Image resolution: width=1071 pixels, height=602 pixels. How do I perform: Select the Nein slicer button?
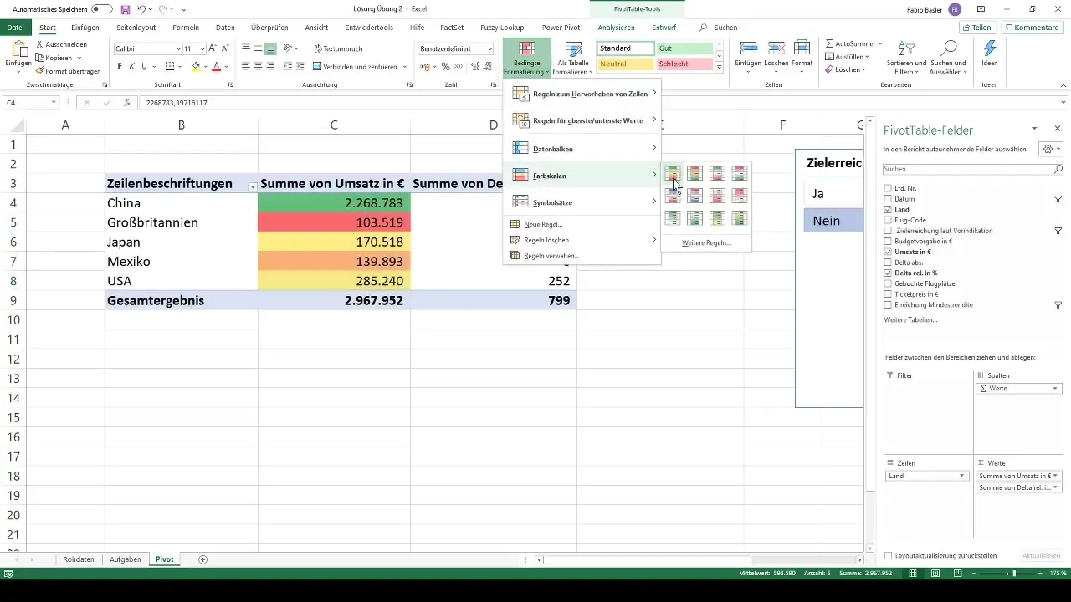pos(833,221)
